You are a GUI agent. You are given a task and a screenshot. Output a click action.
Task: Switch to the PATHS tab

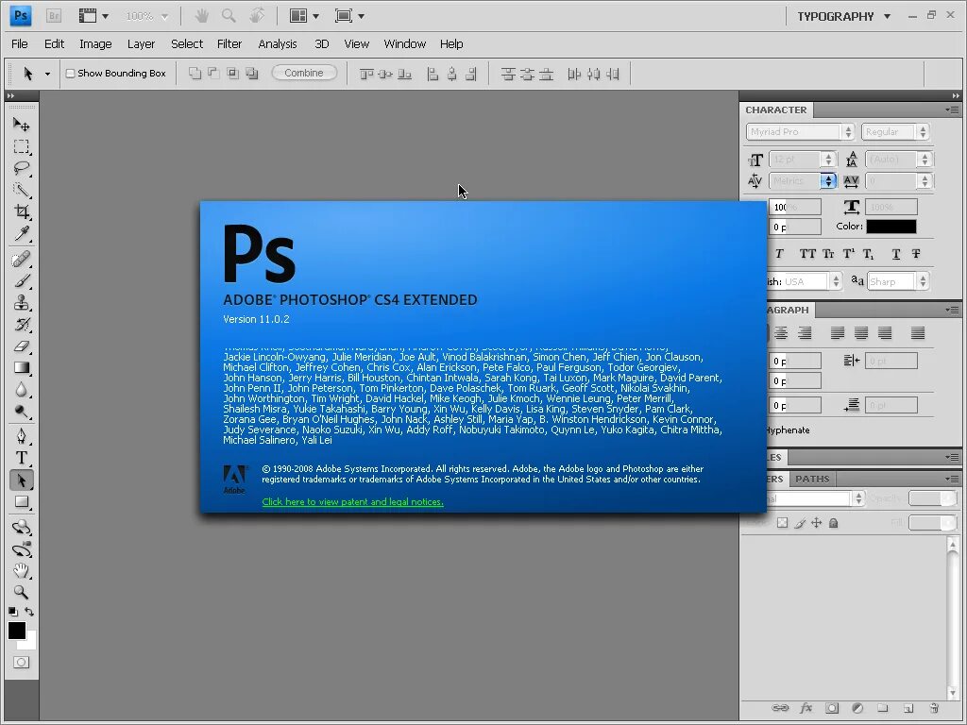click(812, 479)
